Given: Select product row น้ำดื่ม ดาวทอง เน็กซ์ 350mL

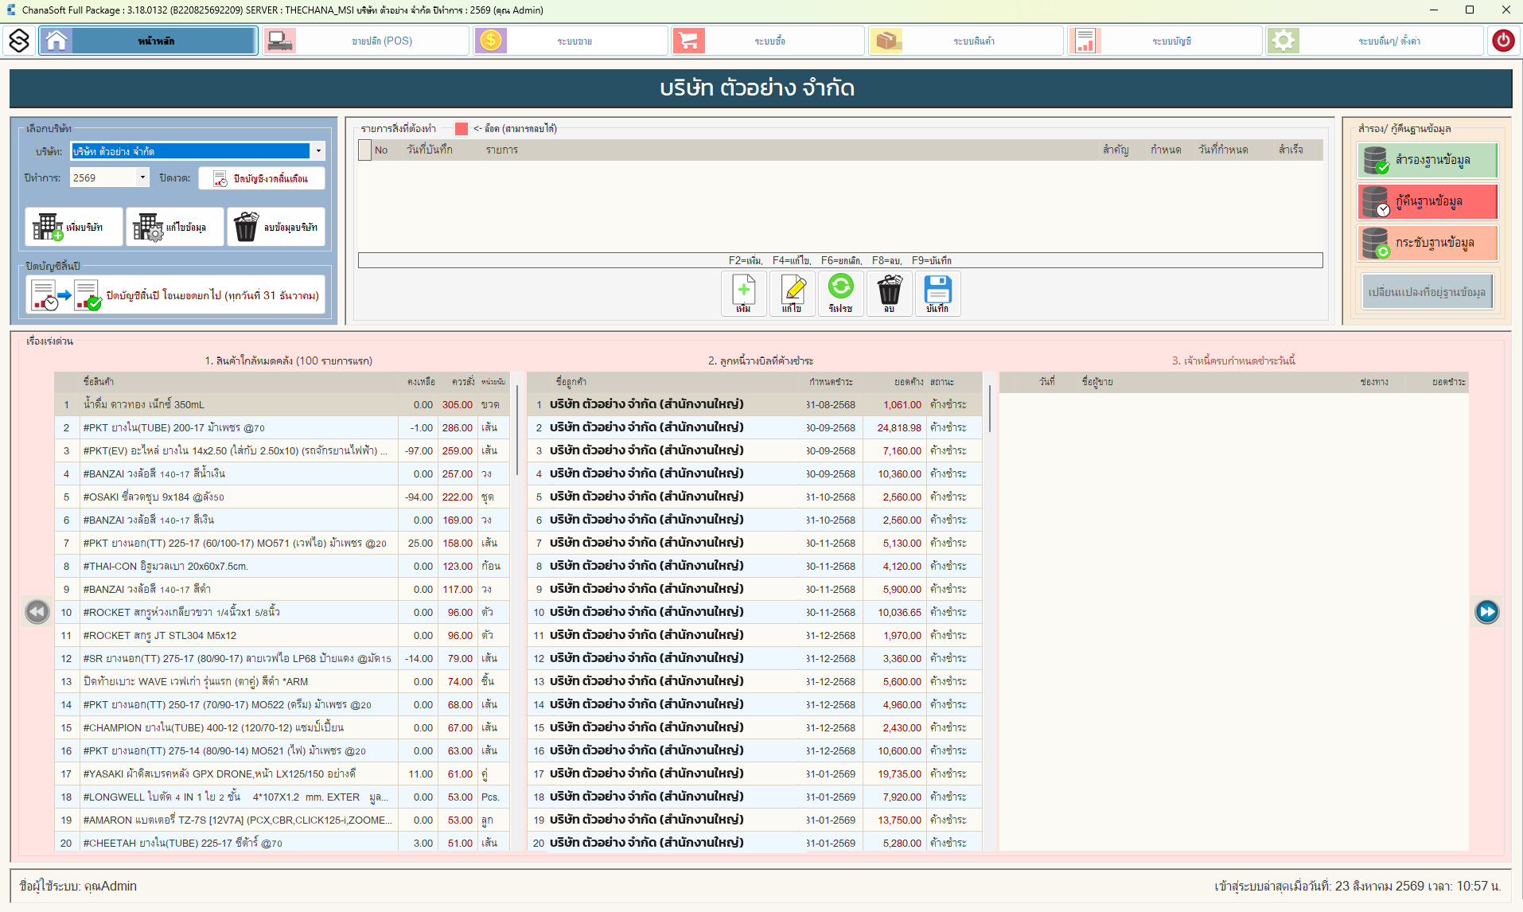Looking at the screenshot, I should [x=282, y=404].
